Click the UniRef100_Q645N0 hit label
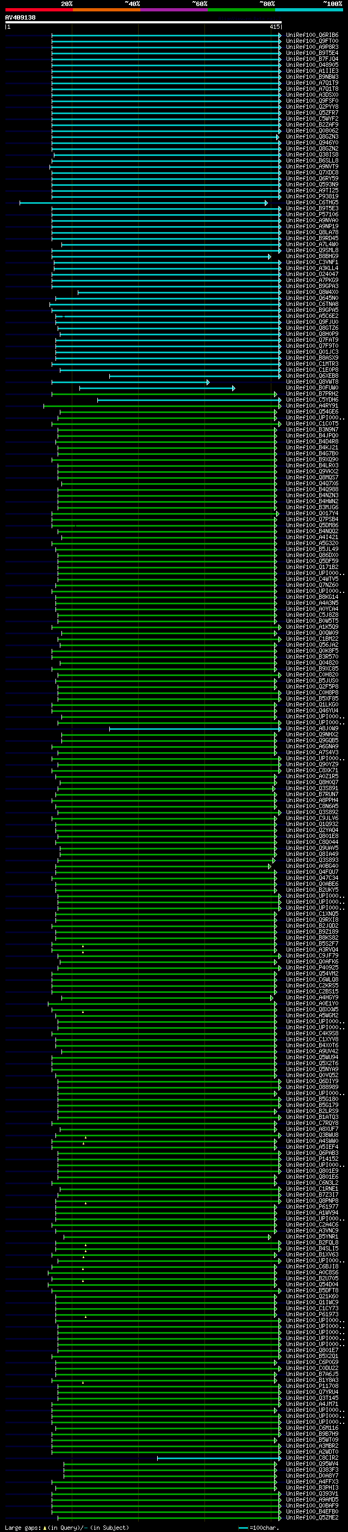348x1532 pixels. pyautogui.click(x=312, y=298)
